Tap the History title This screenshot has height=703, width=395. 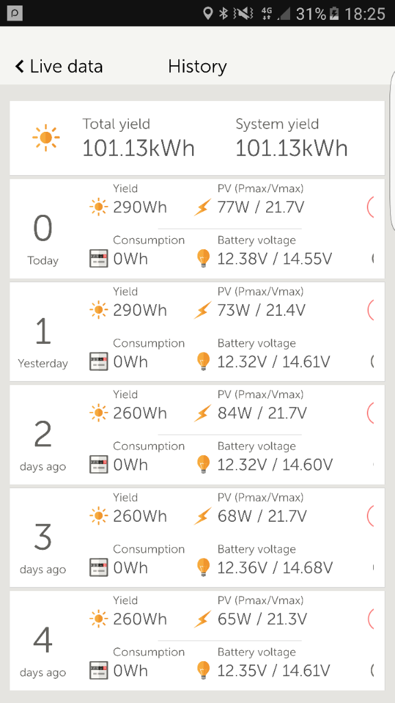coord(197,67)
